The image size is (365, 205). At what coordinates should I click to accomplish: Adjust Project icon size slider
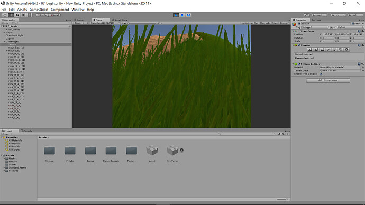point(282,199)
